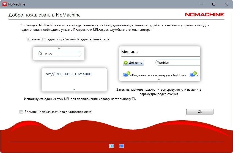Click the text "Затем вы можете подключиться сразу же"

pyautogui.click(x=149, y=90)
